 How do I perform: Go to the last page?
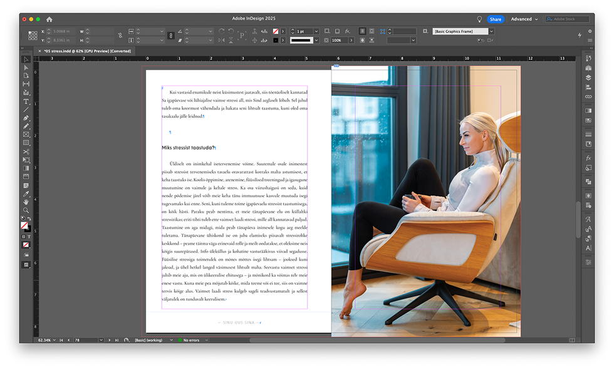[117, 340]
